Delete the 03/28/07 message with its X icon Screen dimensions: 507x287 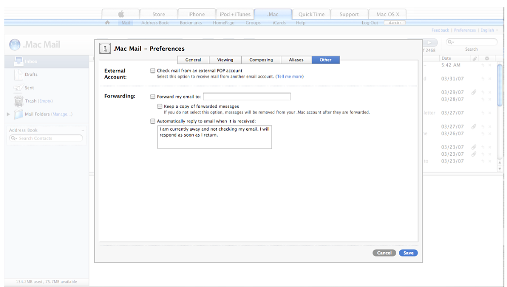[x=490, y=100]
